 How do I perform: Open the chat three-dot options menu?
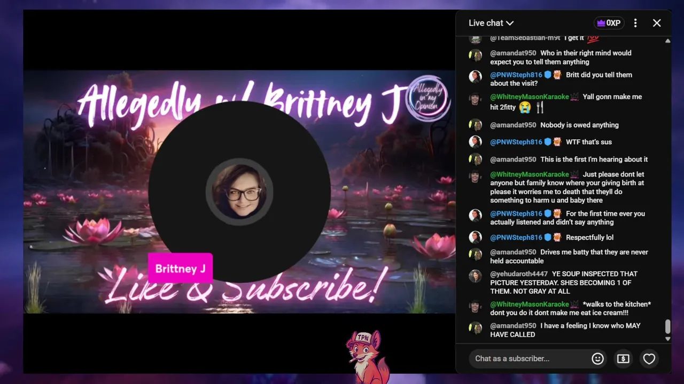pos(635,23)
